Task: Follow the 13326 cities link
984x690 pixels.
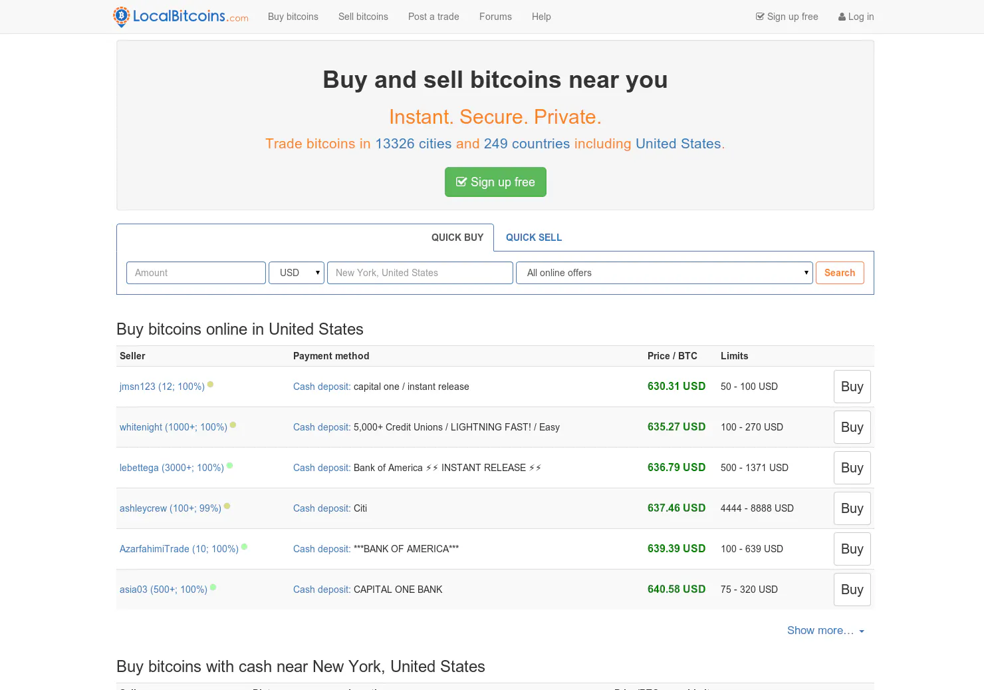Action: 414,144
